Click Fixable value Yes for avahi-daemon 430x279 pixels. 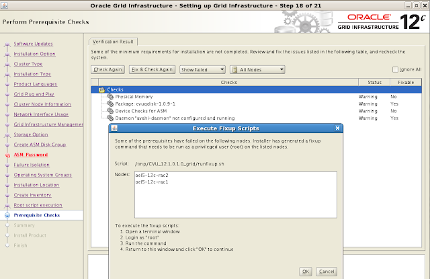394,118
